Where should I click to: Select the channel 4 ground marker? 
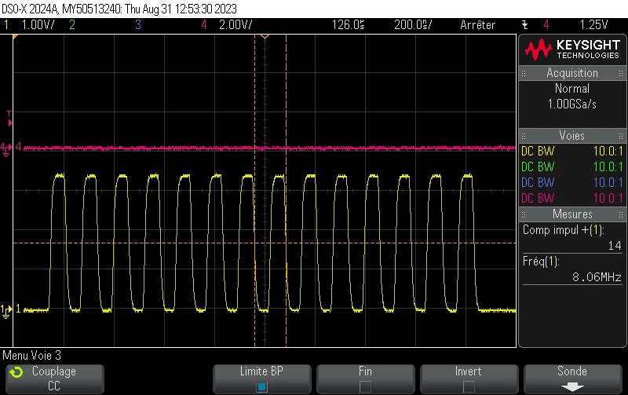(x=6, y=149)
